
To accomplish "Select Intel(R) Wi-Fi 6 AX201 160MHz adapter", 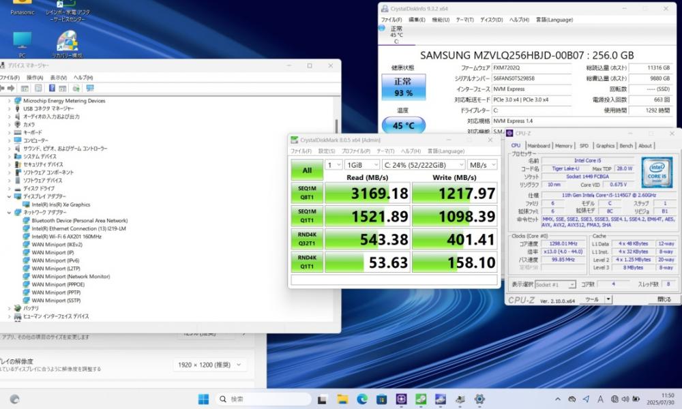I will coord(67,237).
